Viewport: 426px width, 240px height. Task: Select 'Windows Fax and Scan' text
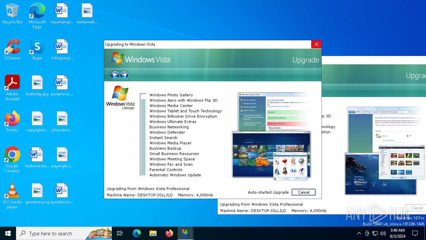click(x=171, y=164)
